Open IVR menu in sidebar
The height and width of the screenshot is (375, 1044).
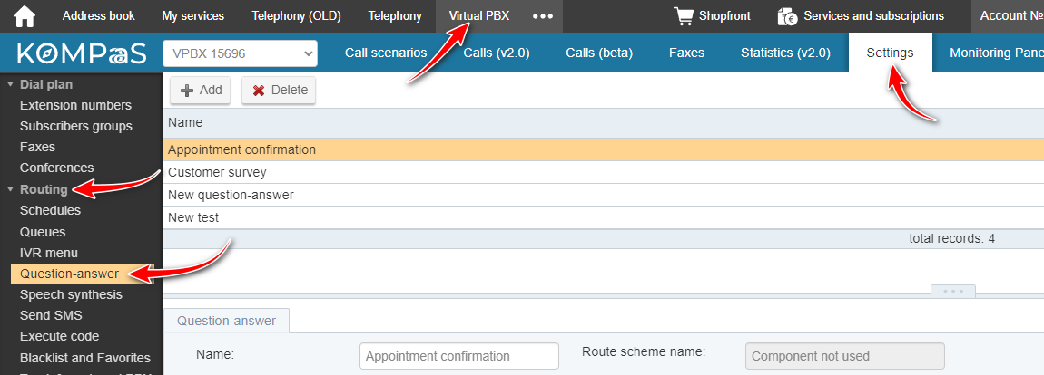click(x=49, y=253)
